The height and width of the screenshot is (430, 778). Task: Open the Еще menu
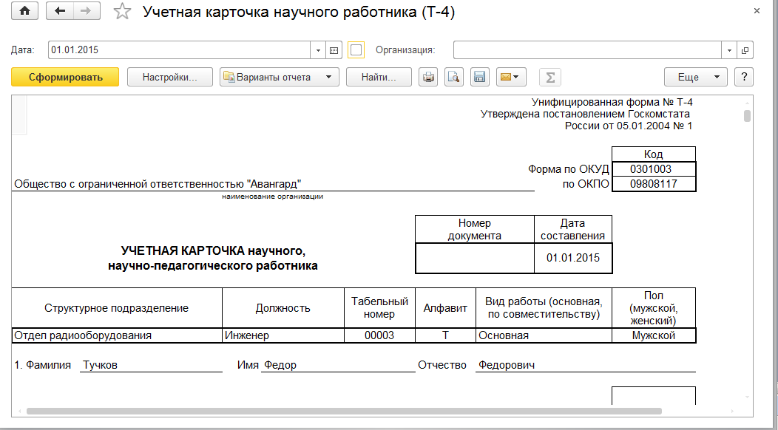[696, 77]
